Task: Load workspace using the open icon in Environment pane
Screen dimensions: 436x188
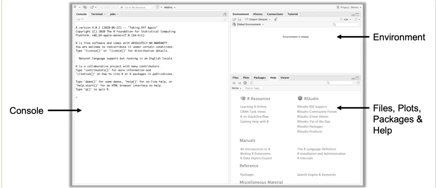Action: (x=234, y=19)
